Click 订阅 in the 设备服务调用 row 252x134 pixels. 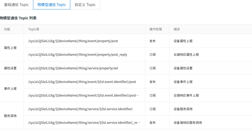tap(152, 109)
